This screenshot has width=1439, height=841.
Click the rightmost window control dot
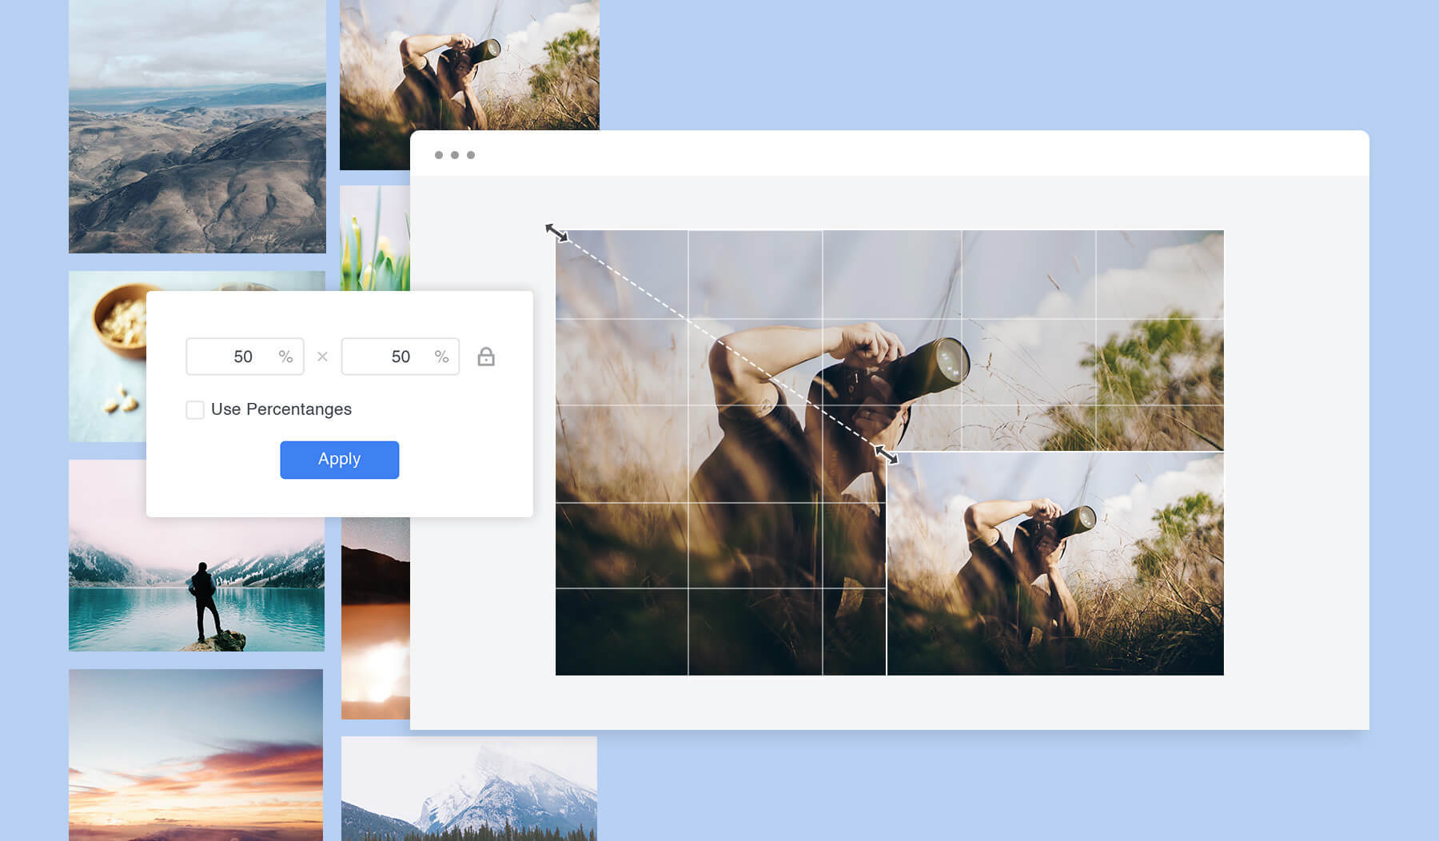[470, 154]
